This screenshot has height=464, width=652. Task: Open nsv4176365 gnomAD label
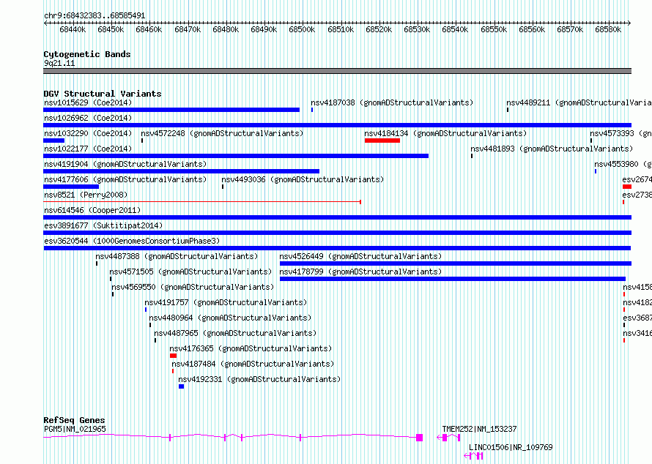click(x=251, y=348)
